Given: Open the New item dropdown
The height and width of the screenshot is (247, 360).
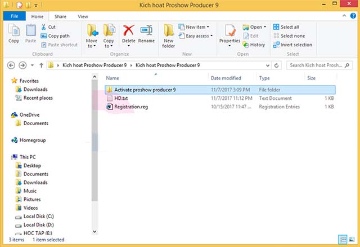Looking at the screenshot, I should point(194,27).
